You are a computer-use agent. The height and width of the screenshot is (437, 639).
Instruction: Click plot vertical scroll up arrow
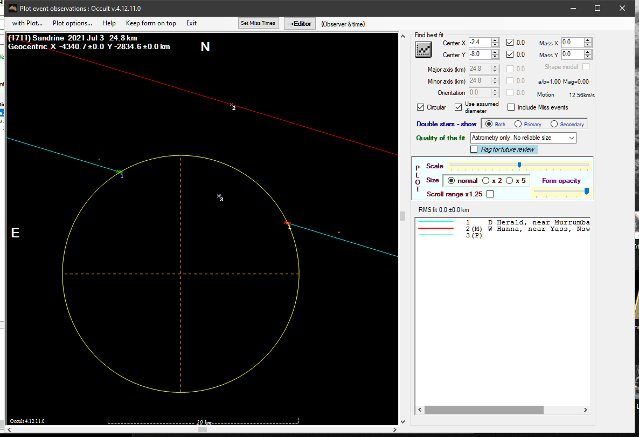coord(402,36)
